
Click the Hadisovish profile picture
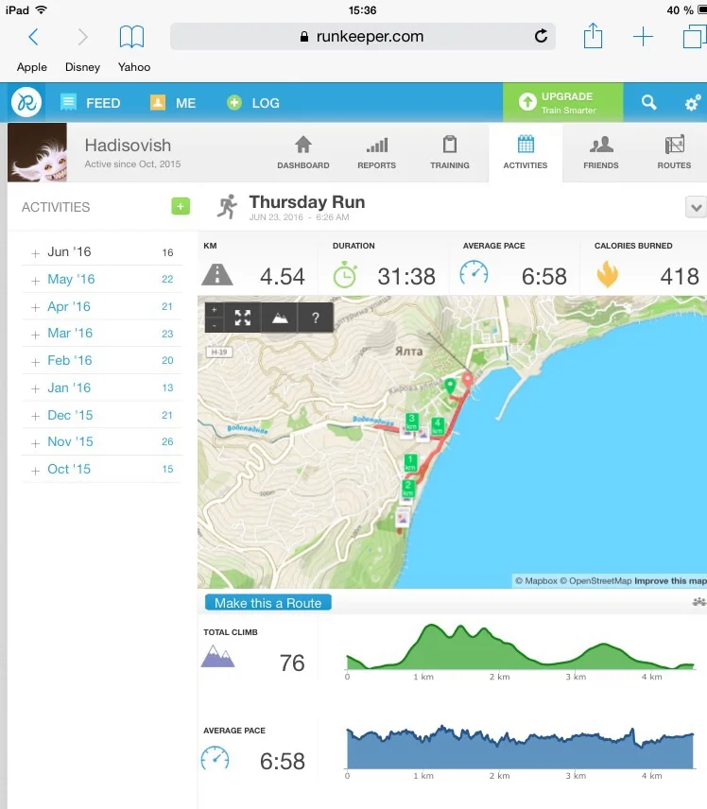coord(37,152)
